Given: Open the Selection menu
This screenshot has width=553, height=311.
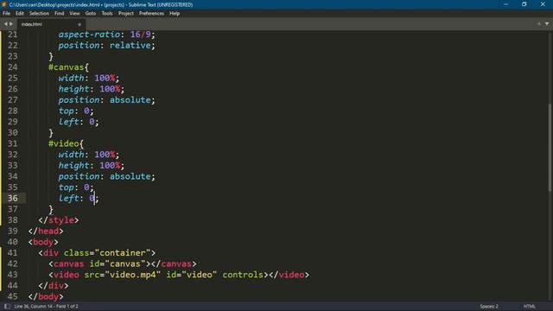Looking at the screenshot, I should pos(39,14).
